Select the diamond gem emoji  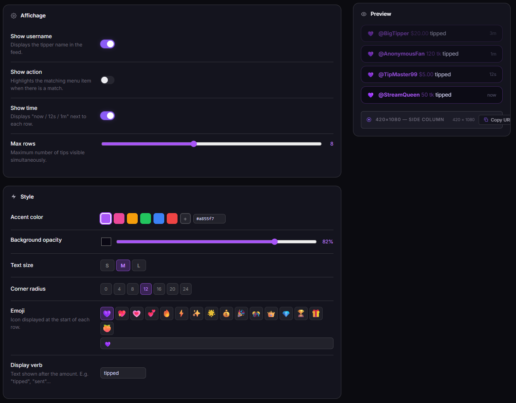(286, 313)
